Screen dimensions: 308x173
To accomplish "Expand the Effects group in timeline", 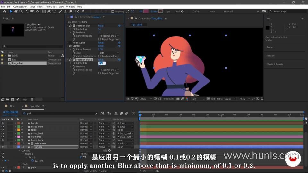I will pyautogui.click(x=19, y=164).
